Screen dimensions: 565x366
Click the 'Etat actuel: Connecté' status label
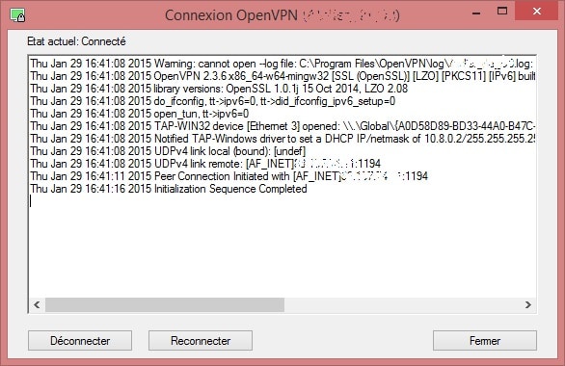(x=76, y=41)
